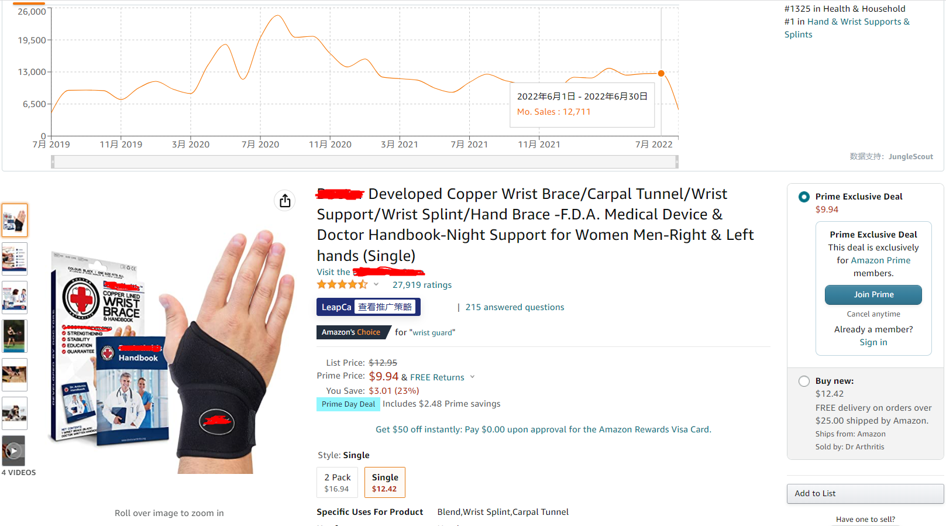Click LeapCa promotion strategy badge
Screen dimensions: 946x526
[x=369, y=307]
